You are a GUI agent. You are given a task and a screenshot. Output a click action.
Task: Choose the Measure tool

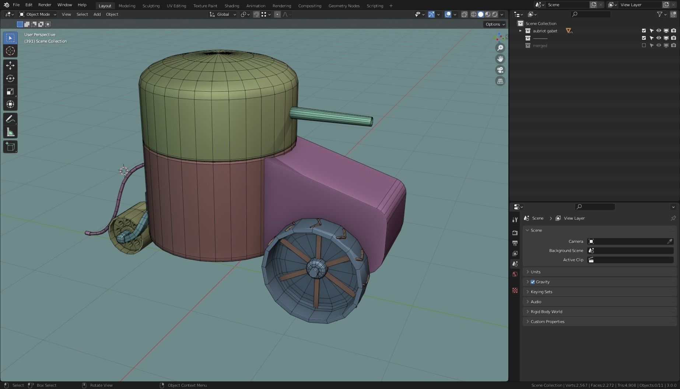click(x=10, y=132)
